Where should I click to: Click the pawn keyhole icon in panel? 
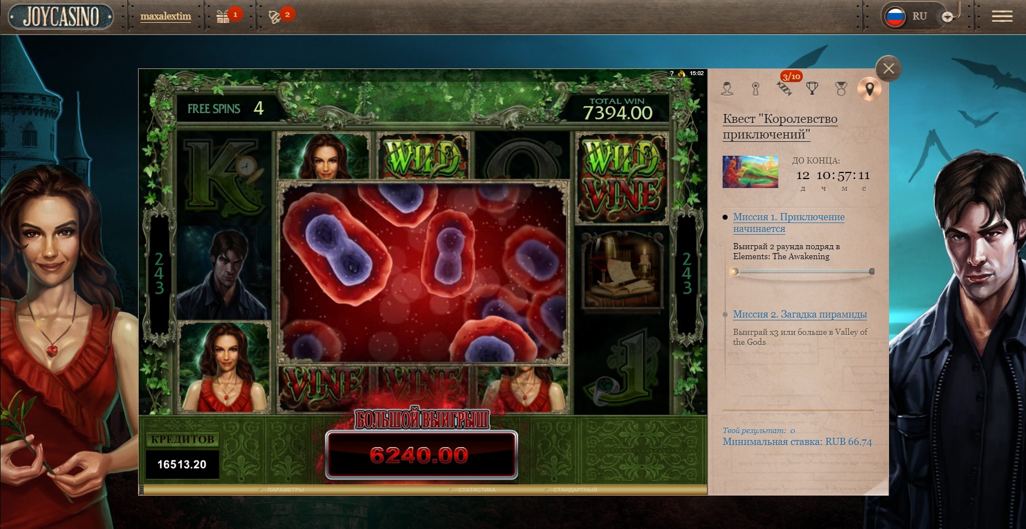[x=755, y=88]
